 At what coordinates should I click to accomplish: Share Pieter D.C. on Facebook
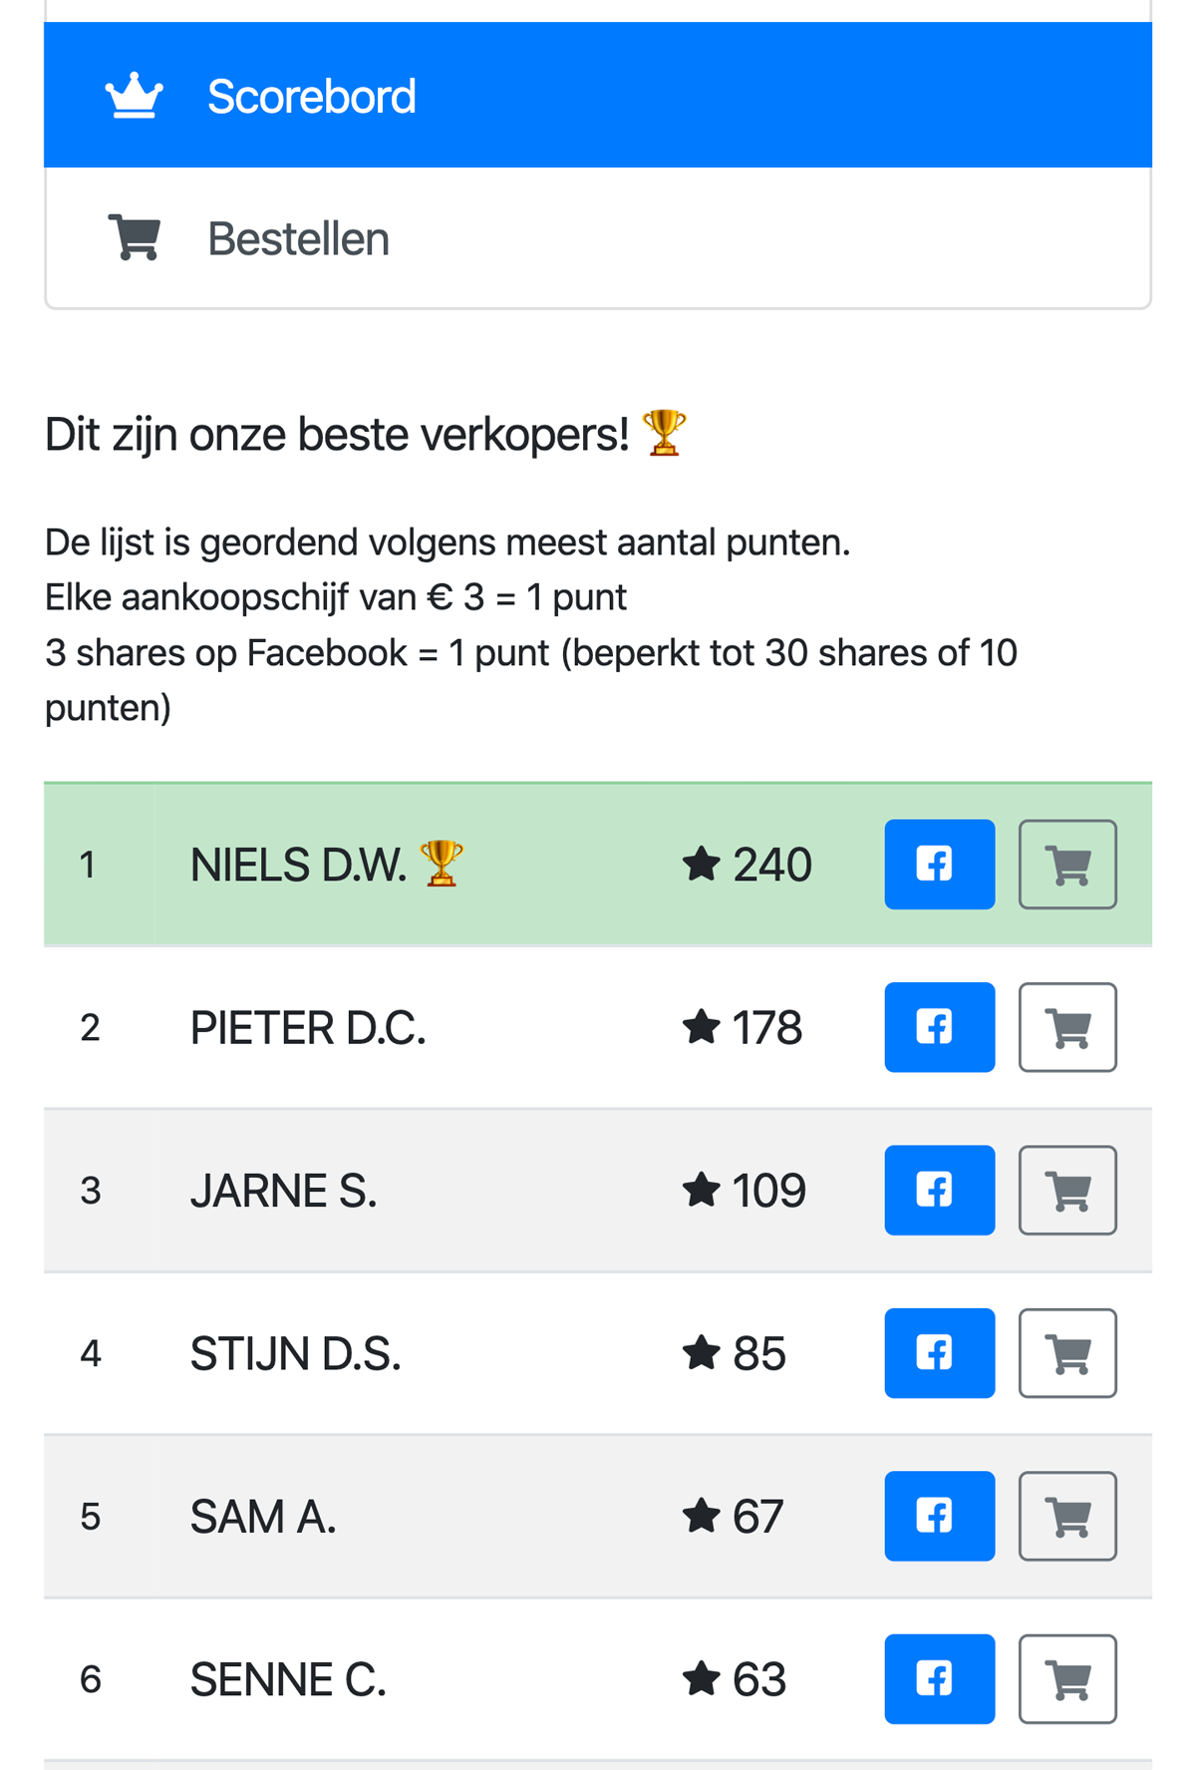[939, 1027]
